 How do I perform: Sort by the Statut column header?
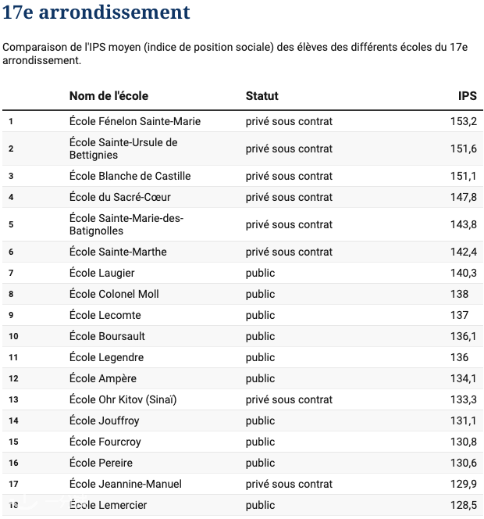pos(262,96)
